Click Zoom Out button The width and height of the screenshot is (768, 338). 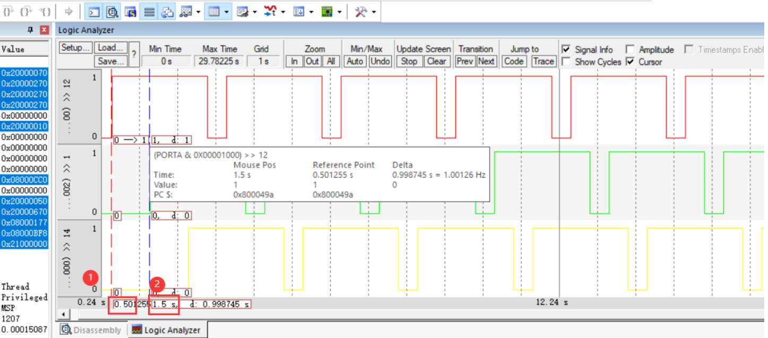(313, 61)
